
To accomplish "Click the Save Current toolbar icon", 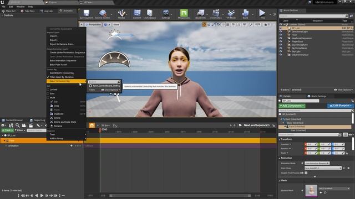I will pyautogui.click(x=87, y=13).
